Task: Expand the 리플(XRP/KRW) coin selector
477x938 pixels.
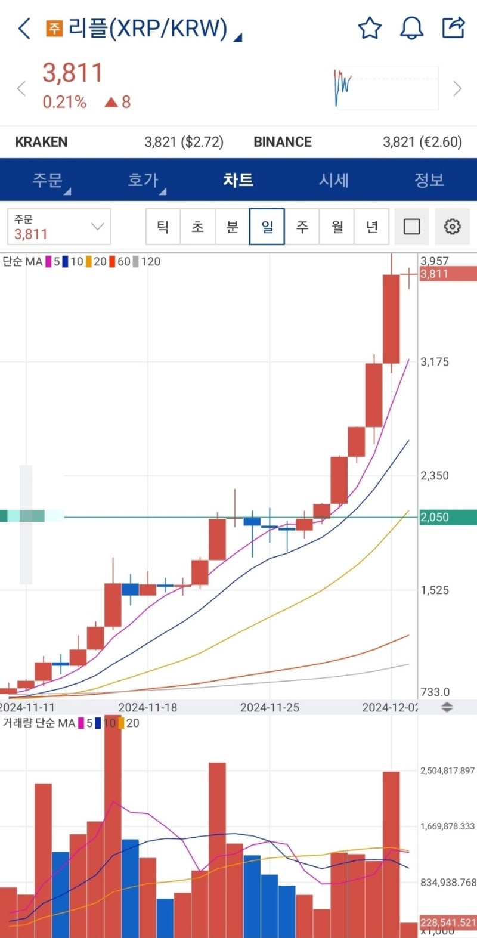Action: 155,29
